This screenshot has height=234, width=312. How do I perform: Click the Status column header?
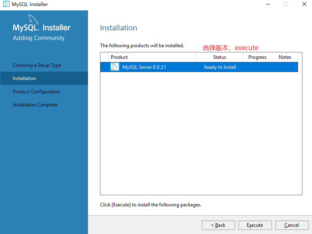(220, 57)
